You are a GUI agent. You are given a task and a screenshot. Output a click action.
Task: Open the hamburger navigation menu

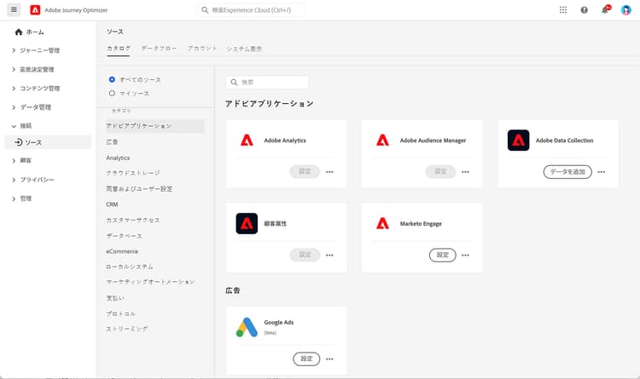14,9
